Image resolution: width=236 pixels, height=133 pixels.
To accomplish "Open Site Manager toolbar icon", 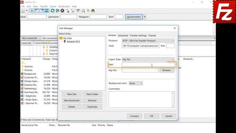I will [23, 11].
